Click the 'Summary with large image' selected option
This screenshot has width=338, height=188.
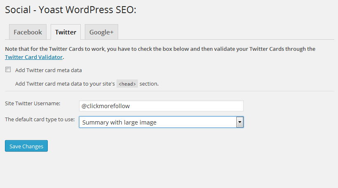pyautogui.click(x=119, y=122)
